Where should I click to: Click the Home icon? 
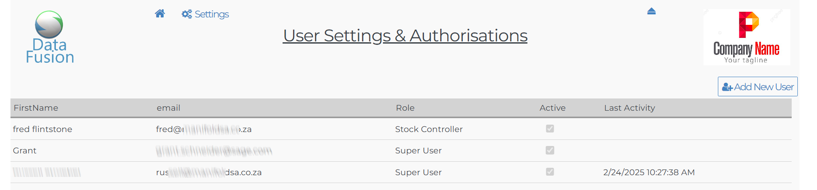[160, 14]
